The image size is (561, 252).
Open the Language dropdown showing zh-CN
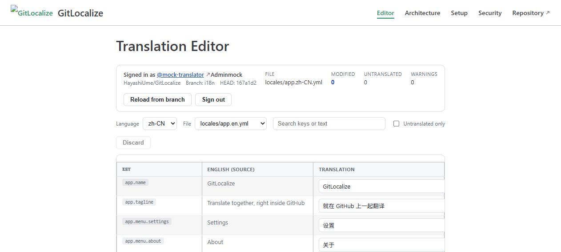tap(160, 123)
